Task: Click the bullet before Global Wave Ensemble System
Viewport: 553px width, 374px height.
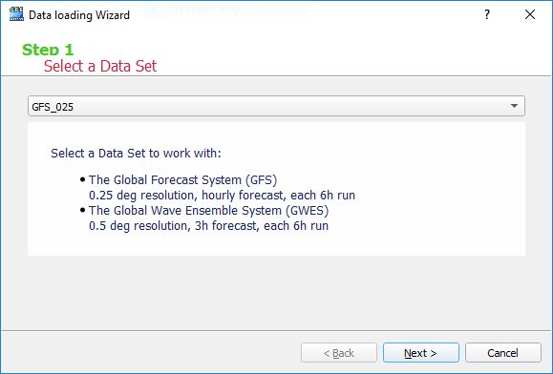Action: point(82,210)
